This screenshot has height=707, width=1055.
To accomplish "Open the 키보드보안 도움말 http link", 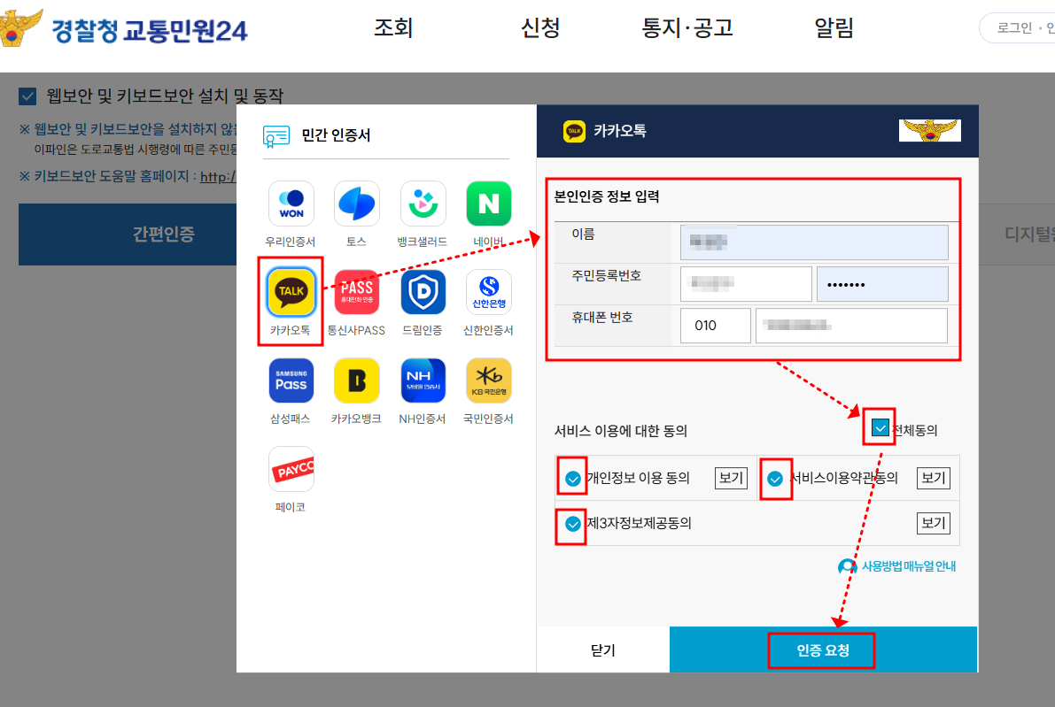I will pos(218,177).
